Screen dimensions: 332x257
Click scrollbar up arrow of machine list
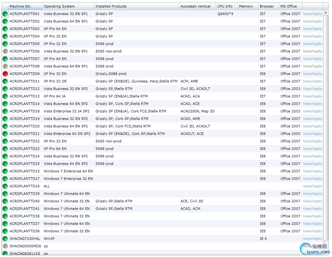[326, 13]
